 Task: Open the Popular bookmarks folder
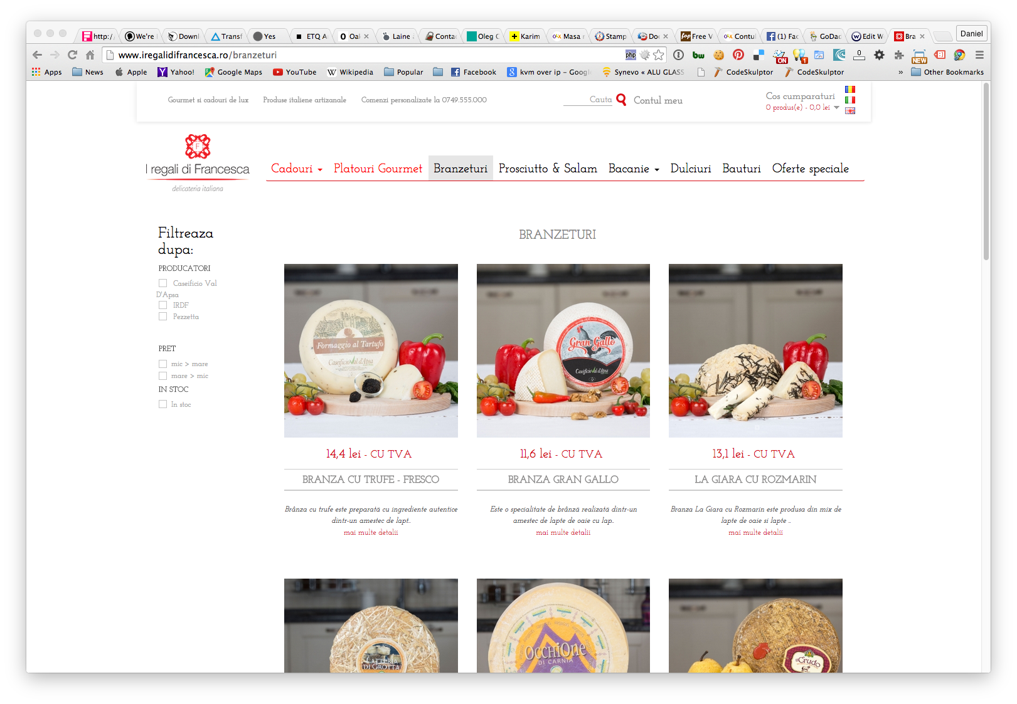point(404,72)
